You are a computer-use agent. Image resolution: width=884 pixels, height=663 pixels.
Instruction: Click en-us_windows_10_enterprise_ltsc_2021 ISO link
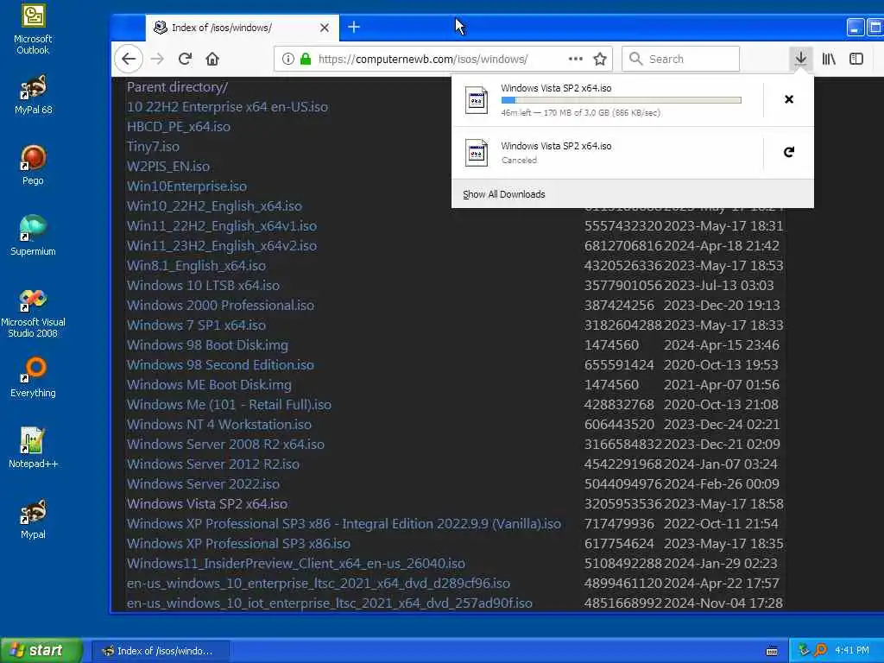point(319,583)
